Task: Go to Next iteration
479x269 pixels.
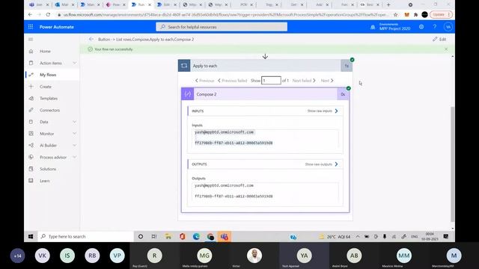Action: [x=327, y=81]
